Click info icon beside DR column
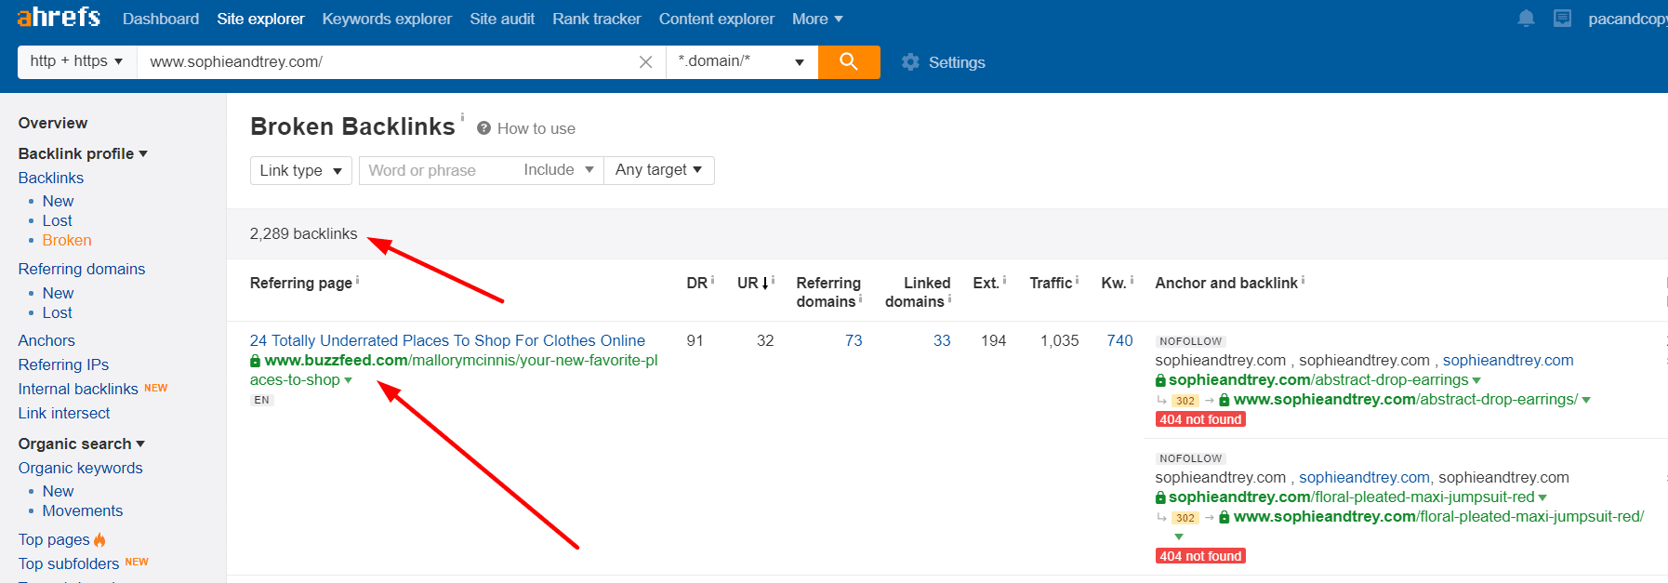1668x583 pixels. coord(712,280)
